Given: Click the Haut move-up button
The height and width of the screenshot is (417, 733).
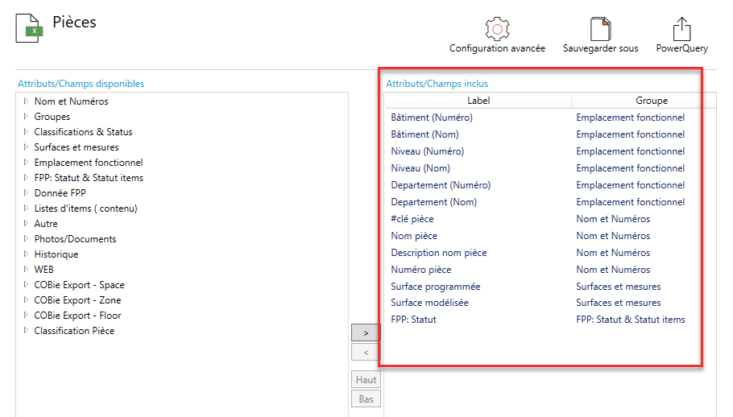Looking at the screenshot, I should point(366,380).
